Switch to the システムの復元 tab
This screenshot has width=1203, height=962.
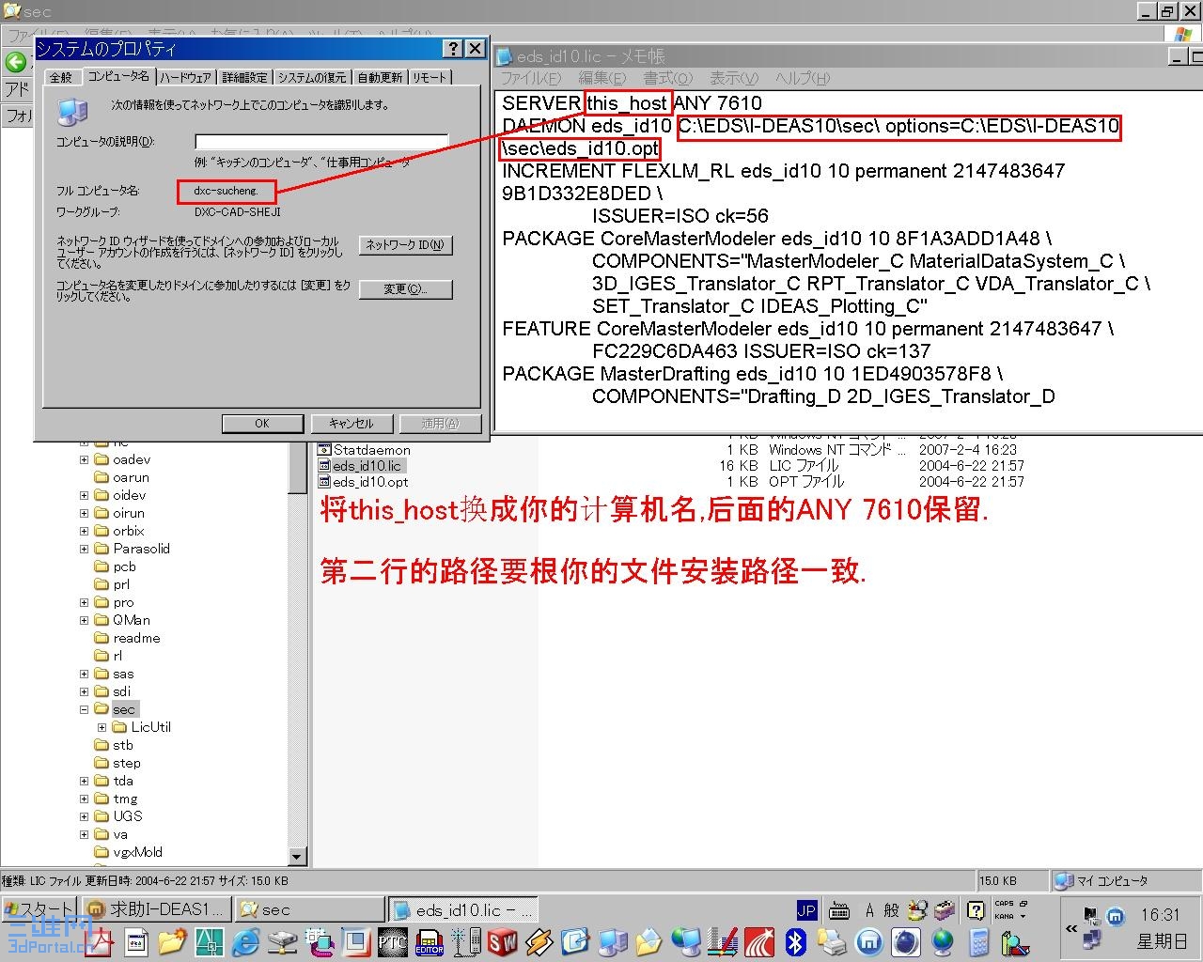tap(312, 78)
